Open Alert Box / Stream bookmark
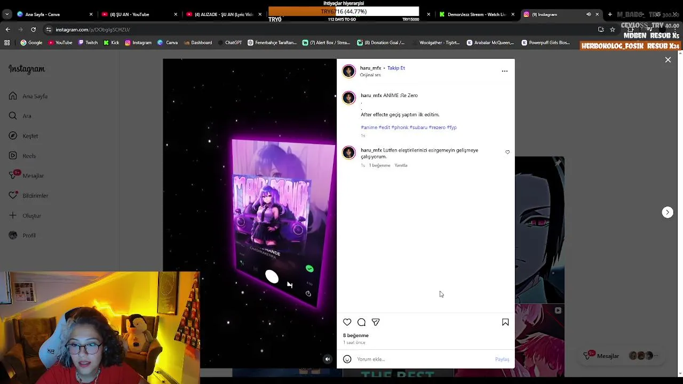 pyautogui.click(x=326, y=43)
